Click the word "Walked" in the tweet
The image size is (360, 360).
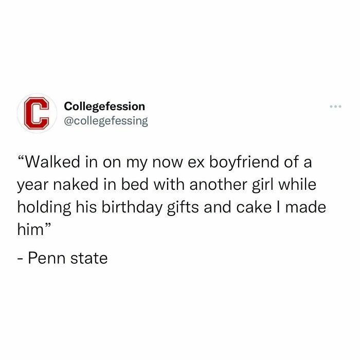[x=53, y=164]
